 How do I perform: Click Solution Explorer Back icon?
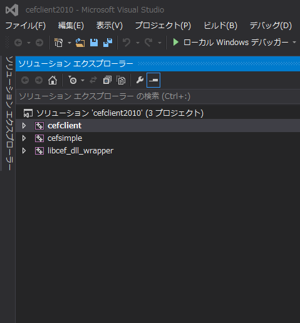point(25,80)
